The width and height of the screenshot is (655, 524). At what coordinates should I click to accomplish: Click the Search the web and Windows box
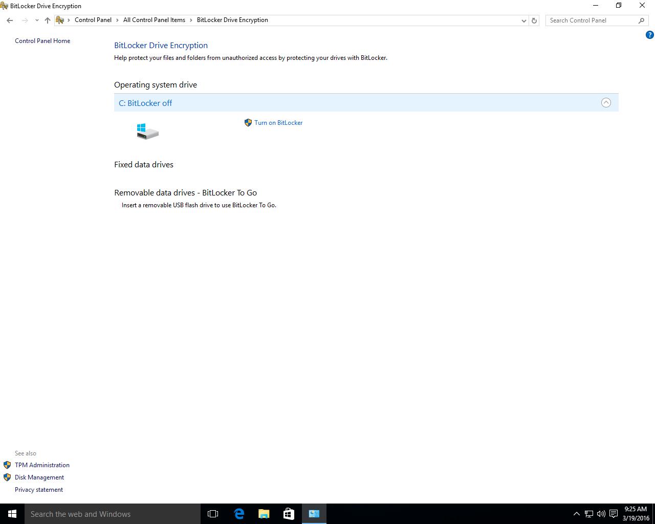(113, 514)
